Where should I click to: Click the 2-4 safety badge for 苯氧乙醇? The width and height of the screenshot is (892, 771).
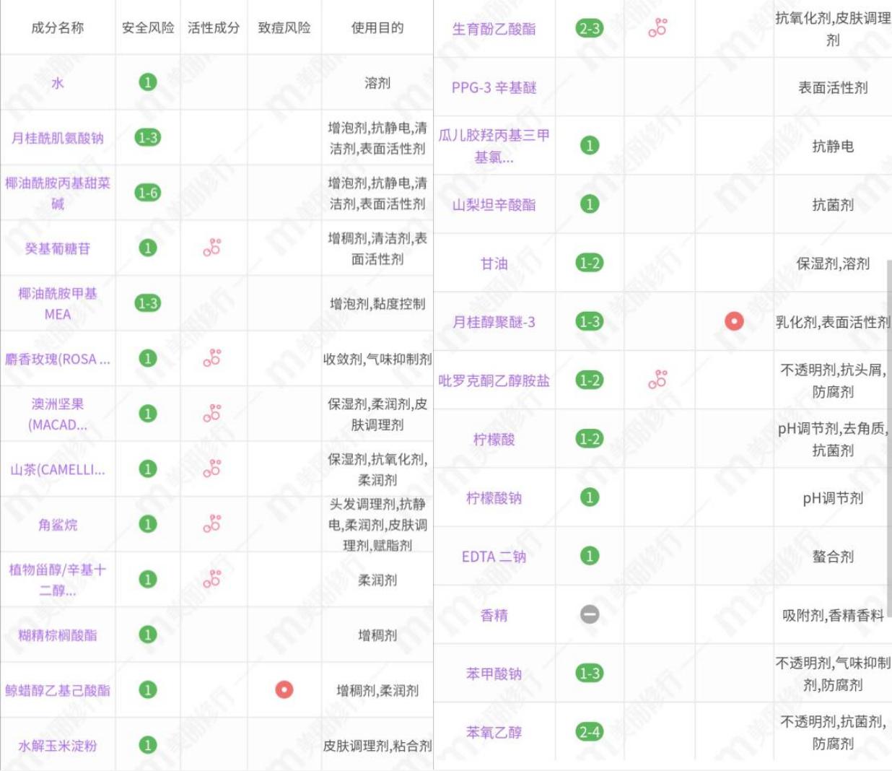(590, 732)
